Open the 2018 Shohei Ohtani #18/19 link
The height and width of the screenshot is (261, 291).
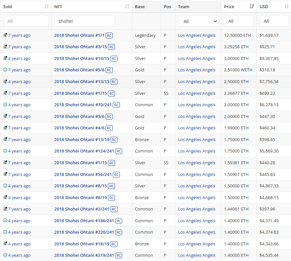pos(82,244)
